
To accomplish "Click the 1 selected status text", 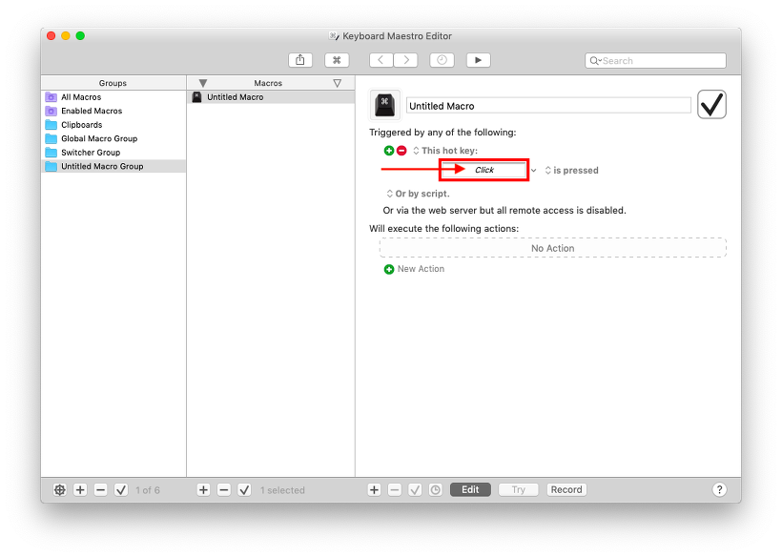I will 282,490.
